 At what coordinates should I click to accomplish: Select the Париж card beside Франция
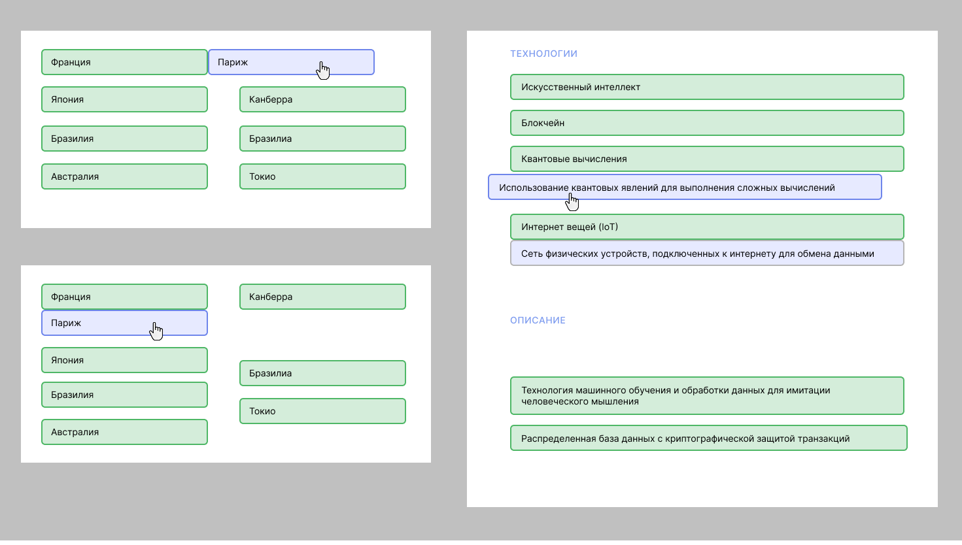[290, 62]
